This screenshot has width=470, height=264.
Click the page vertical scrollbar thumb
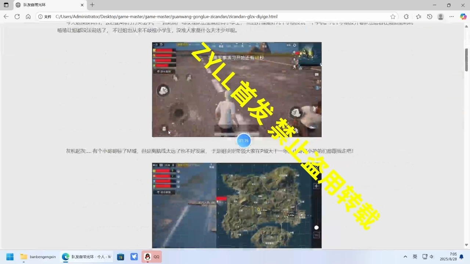coord(467,60)
